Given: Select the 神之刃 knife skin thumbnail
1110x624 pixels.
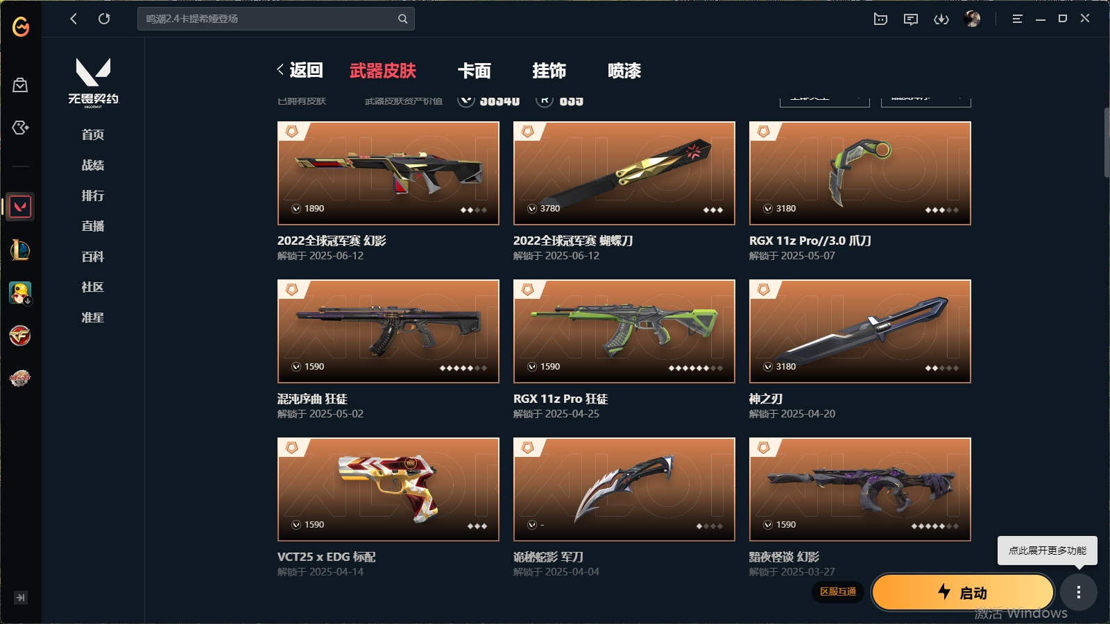Looking at the screenshot, I should (x=860, y=331).
